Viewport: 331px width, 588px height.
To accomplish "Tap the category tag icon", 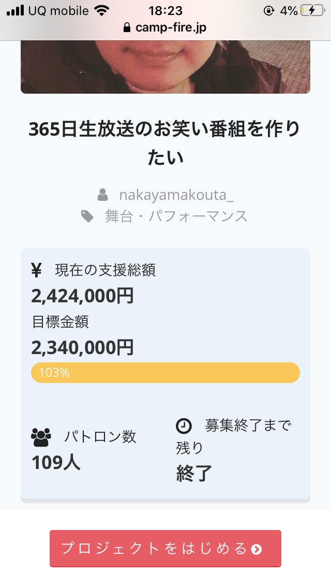I will coord(87,216).
